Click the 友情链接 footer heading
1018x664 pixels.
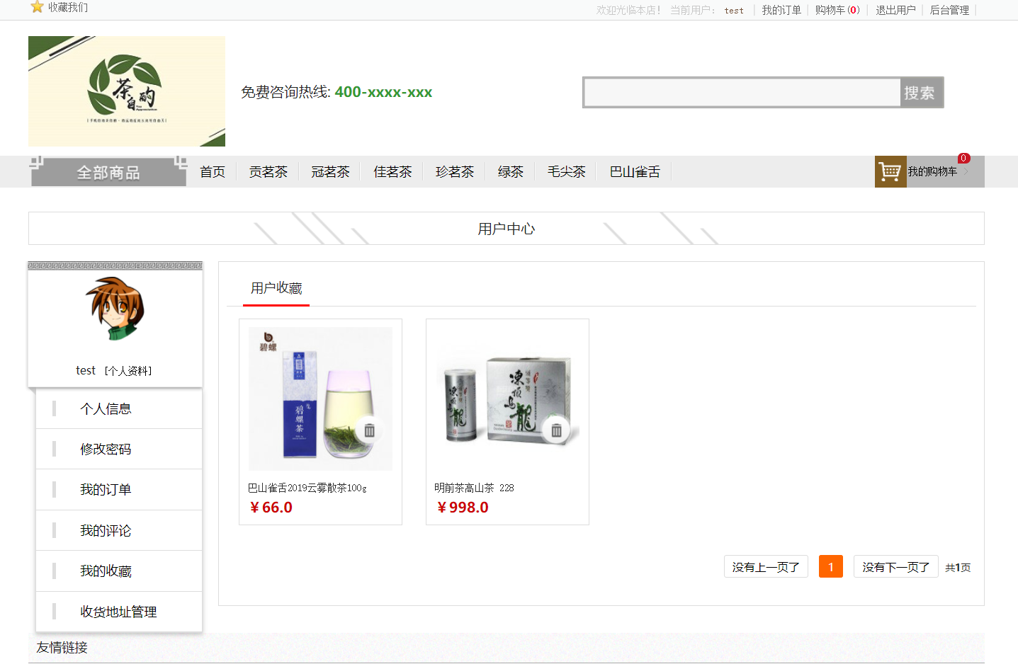62,647
